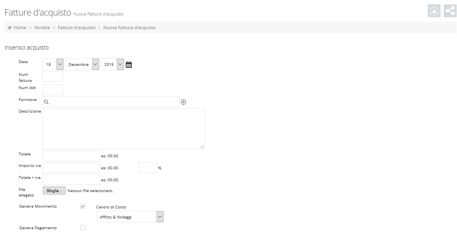
Task: Click the add new supplier plus icon
Action: pos(183,102)
